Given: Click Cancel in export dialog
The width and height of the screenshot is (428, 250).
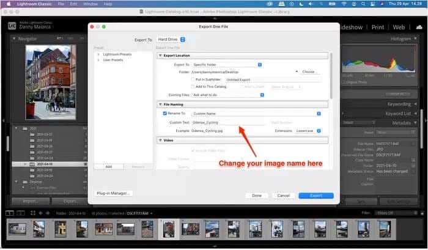Looking at the screenshot, I should tap(283, 196).
